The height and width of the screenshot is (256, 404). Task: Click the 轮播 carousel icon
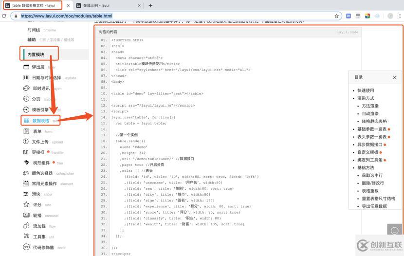coord(26,215)
